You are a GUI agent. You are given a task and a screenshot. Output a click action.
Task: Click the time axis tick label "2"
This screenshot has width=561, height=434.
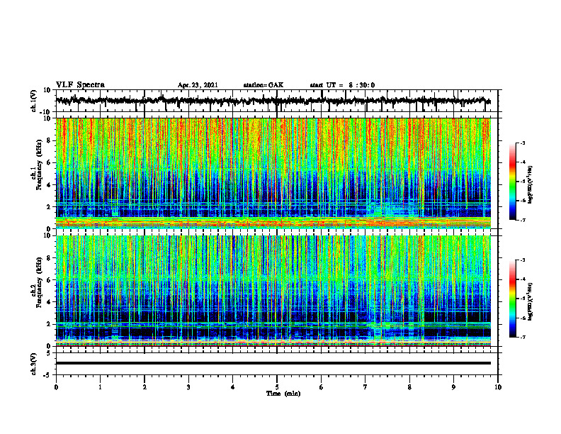(x=144, y=387)
